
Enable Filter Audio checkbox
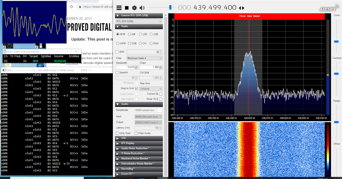tap(136, 133)
